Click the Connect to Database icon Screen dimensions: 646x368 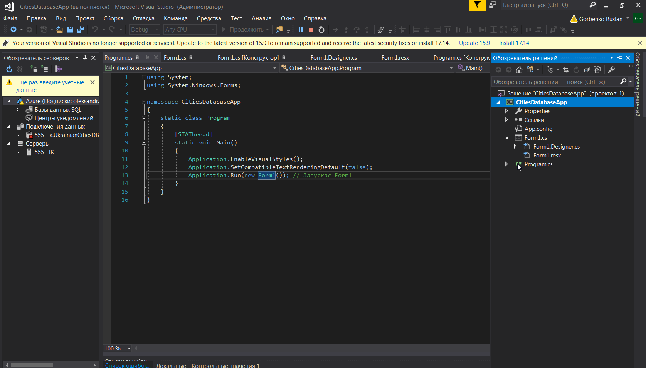pyautogui.click(x=34, y=69)
